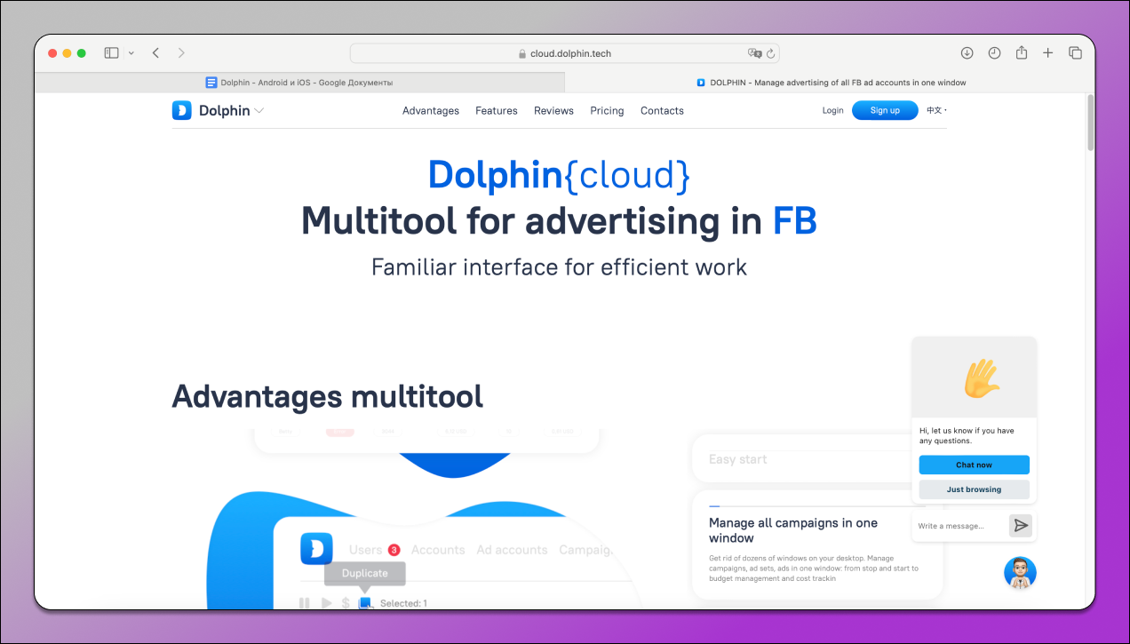Show the tab overview icon

click(1075, 53)
